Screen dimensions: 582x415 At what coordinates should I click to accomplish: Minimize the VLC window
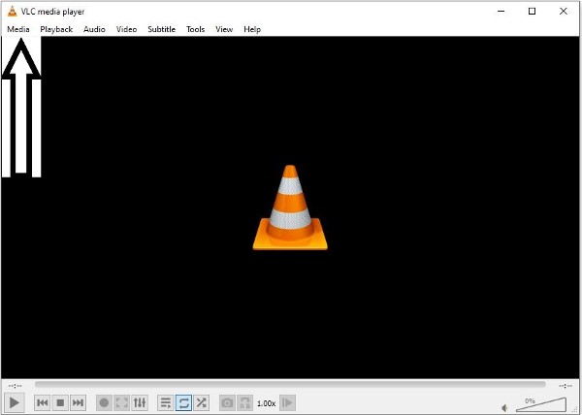[501, 11]
